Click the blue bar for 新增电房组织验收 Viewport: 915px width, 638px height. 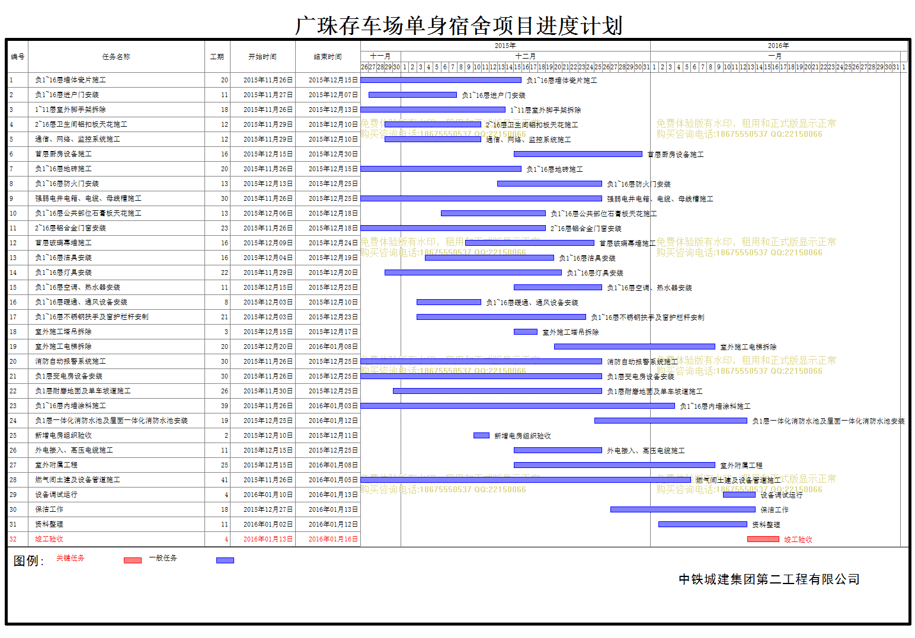(481, 435)
